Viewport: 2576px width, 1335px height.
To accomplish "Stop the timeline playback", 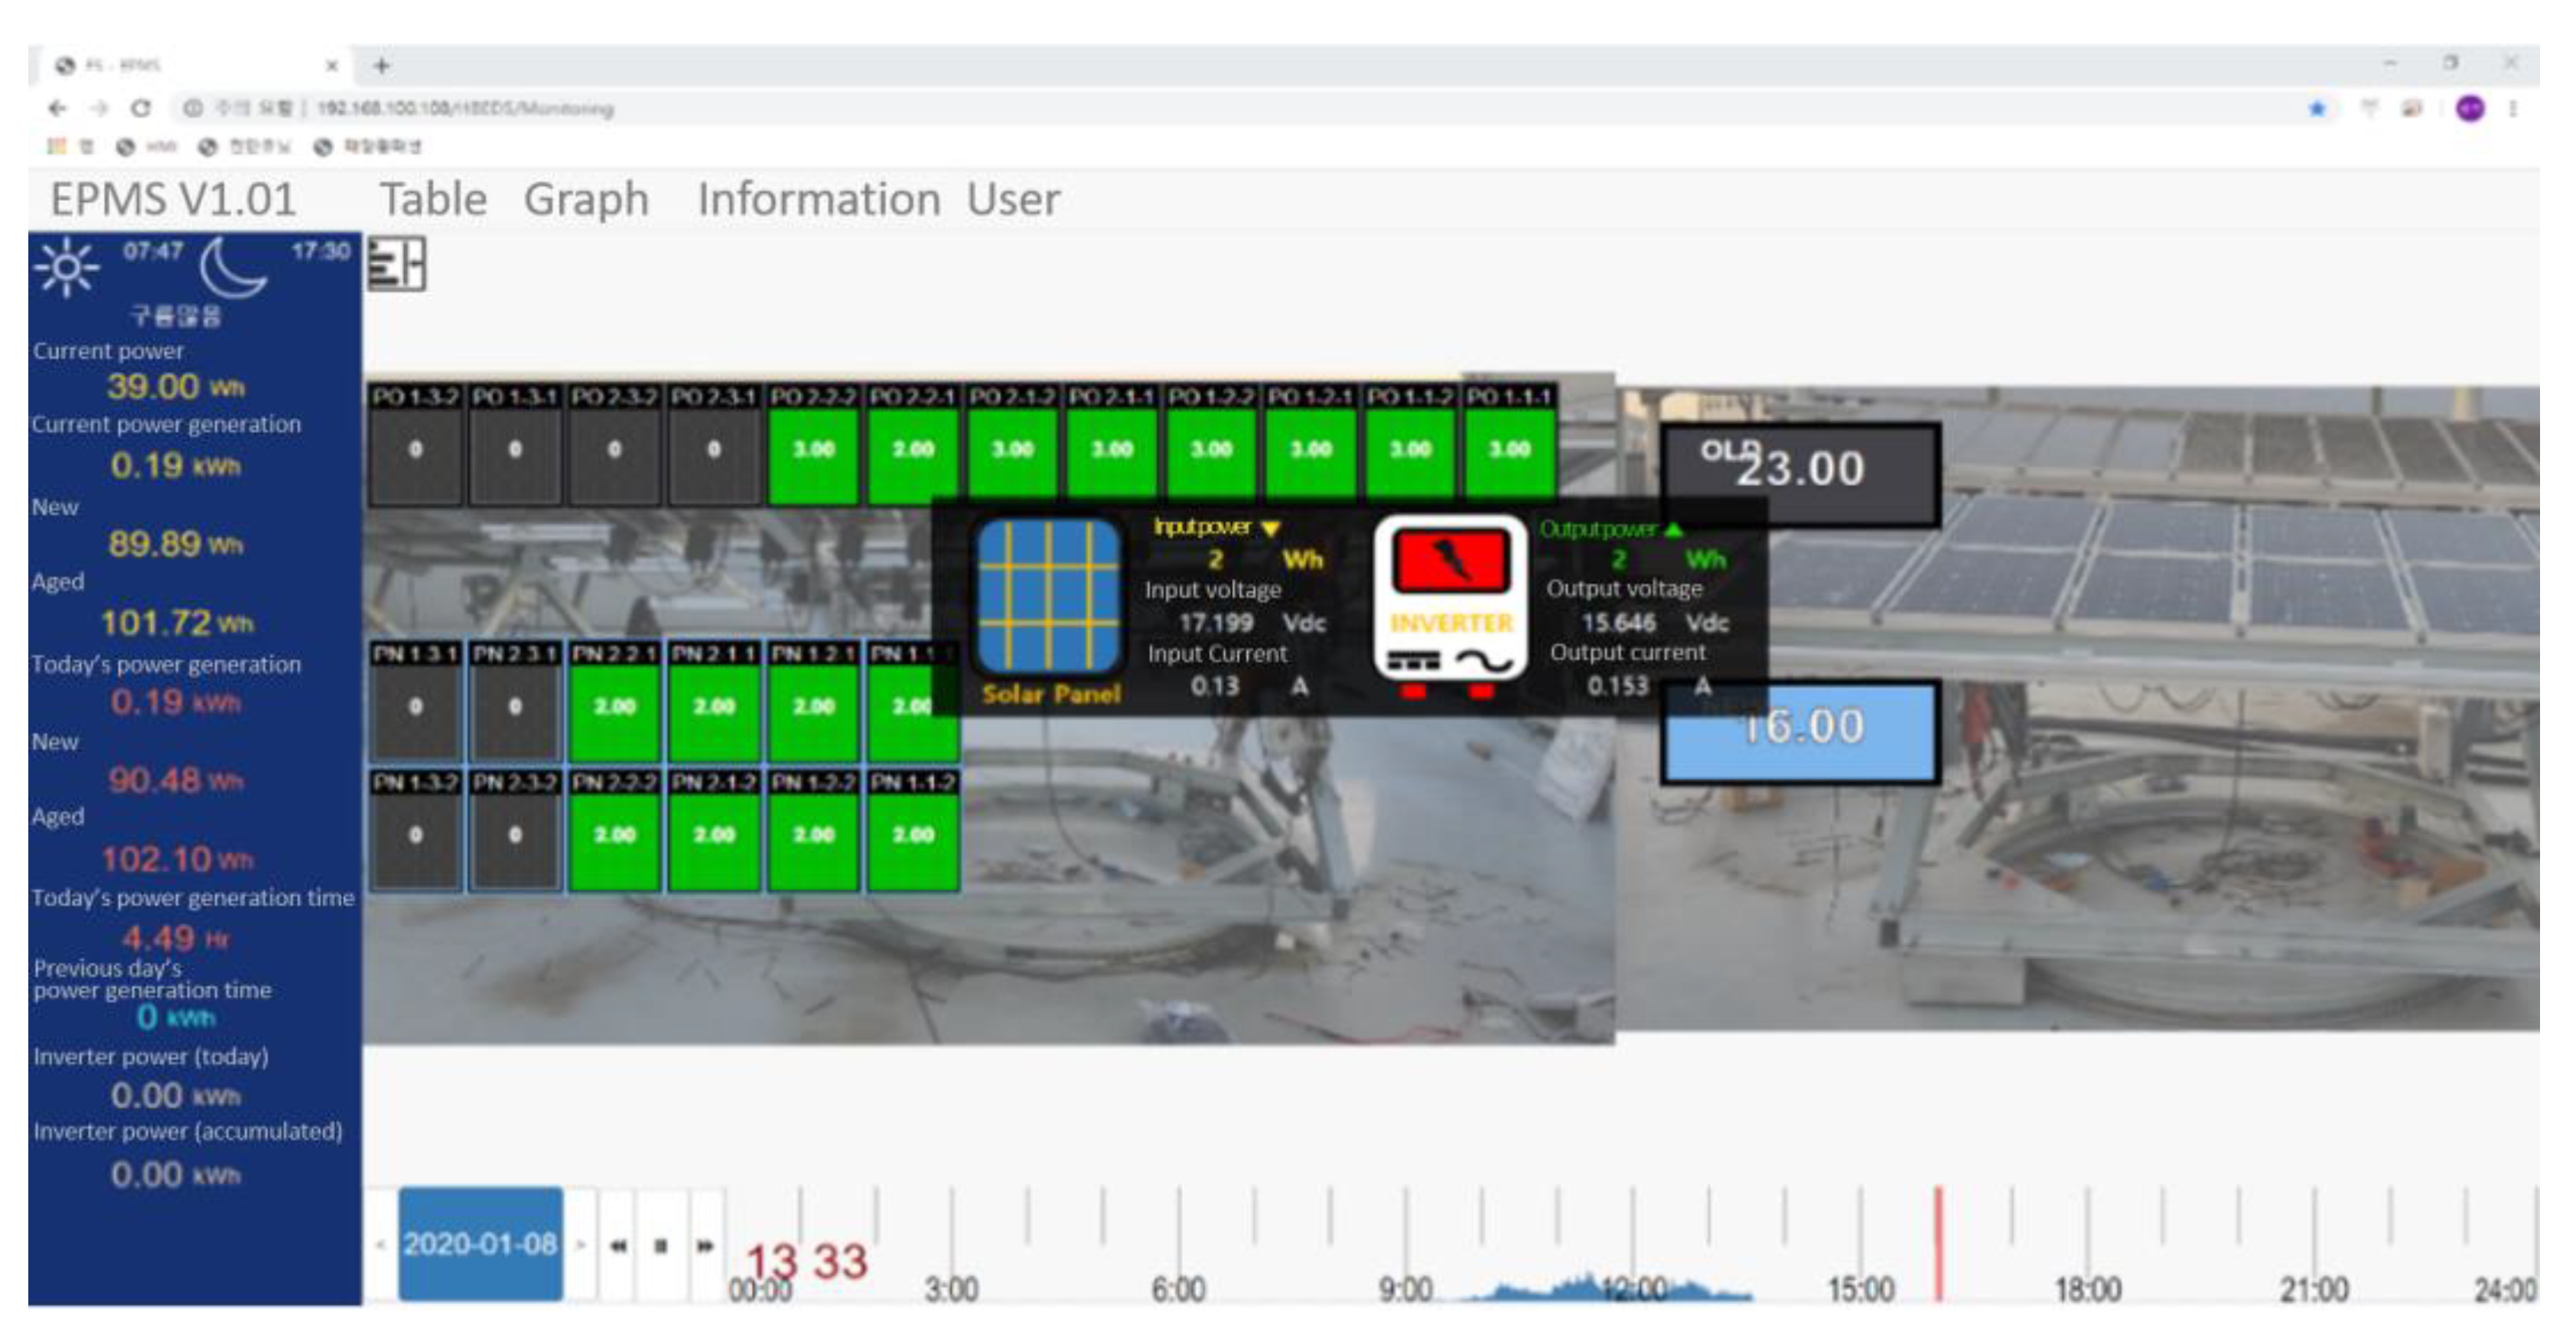I will [661, 1245].
